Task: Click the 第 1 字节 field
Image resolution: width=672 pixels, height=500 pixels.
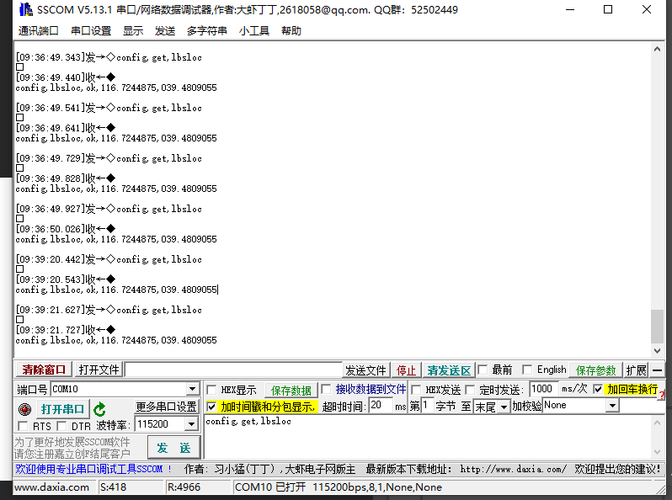Action: coord(427,406)
